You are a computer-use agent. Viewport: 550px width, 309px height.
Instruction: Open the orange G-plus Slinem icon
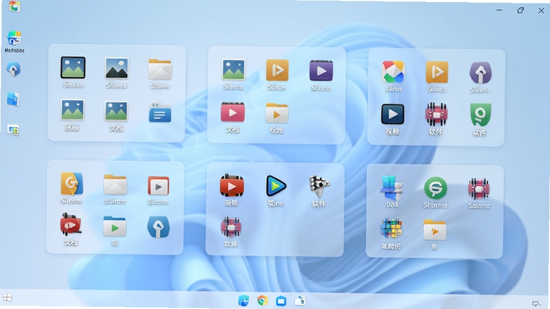coord(71,183)
